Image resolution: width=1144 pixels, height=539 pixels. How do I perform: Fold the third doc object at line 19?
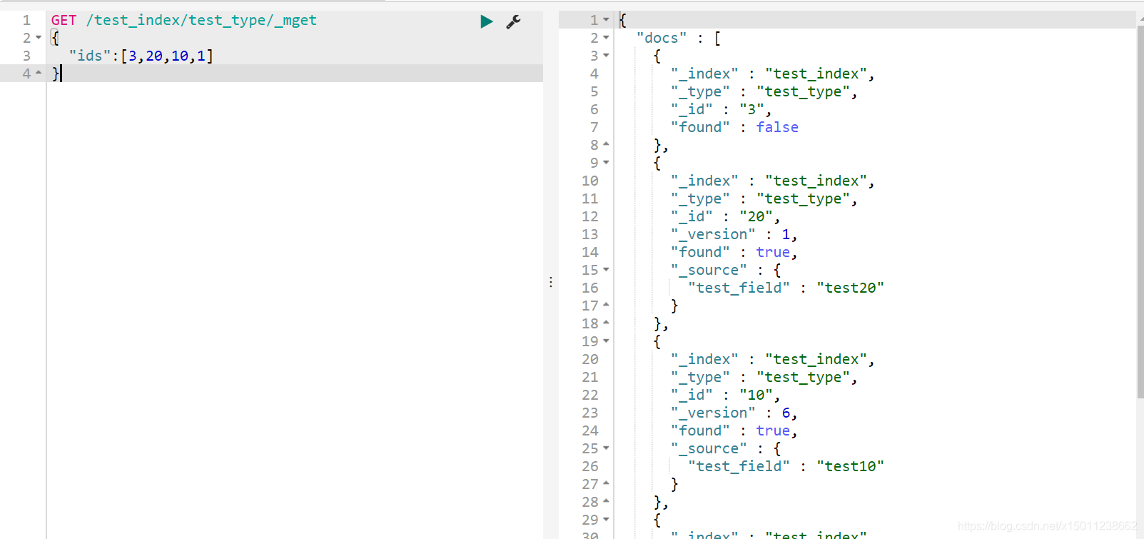pyautogui.click(x=606, y=341)
